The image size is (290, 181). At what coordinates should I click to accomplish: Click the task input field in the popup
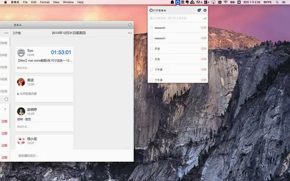coord(176,18)
